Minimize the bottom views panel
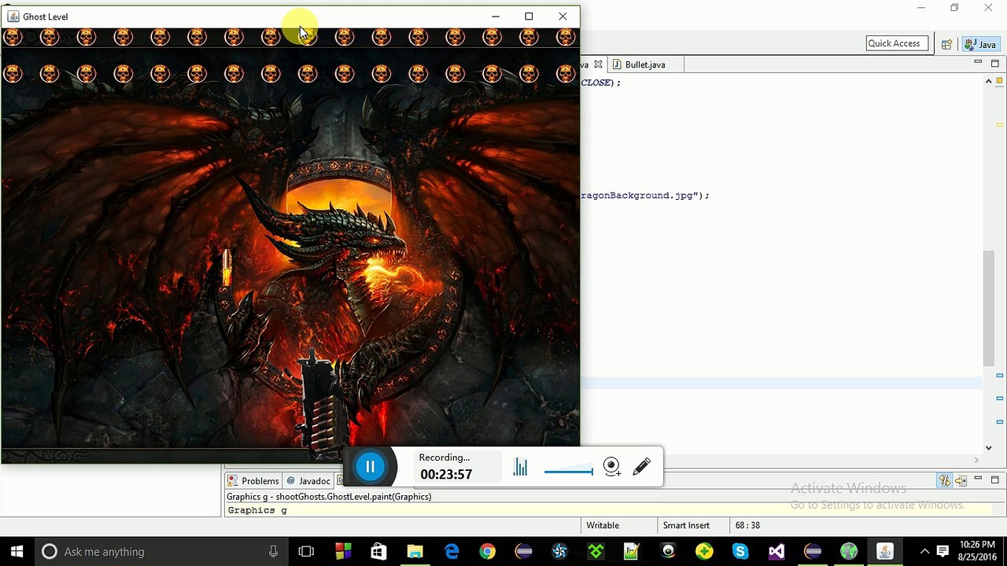Screen dimensions: 1007x566 978,479
